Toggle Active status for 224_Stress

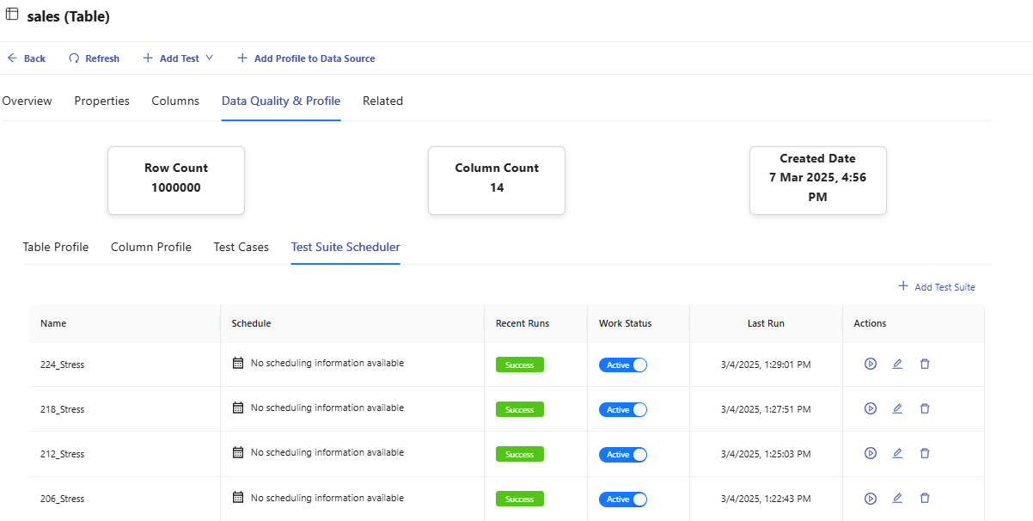click(x=623, y=365)
